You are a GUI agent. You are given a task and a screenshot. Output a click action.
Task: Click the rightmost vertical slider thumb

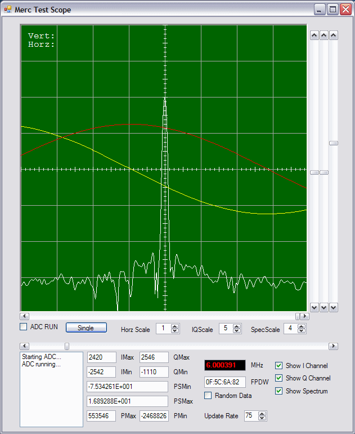(334, 143)
